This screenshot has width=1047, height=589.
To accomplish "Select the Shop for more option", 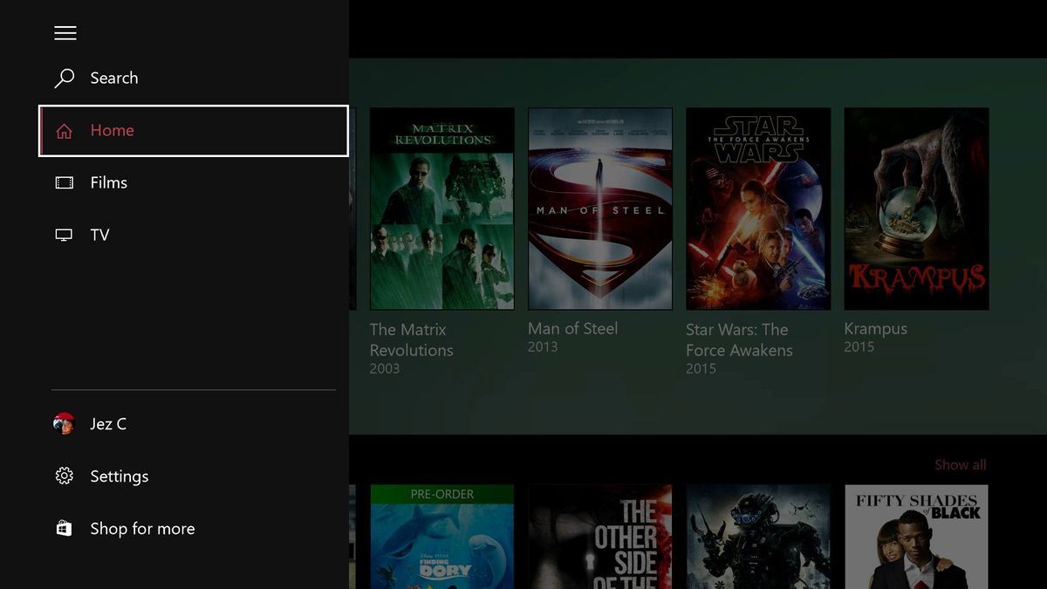I will (141, 528).
